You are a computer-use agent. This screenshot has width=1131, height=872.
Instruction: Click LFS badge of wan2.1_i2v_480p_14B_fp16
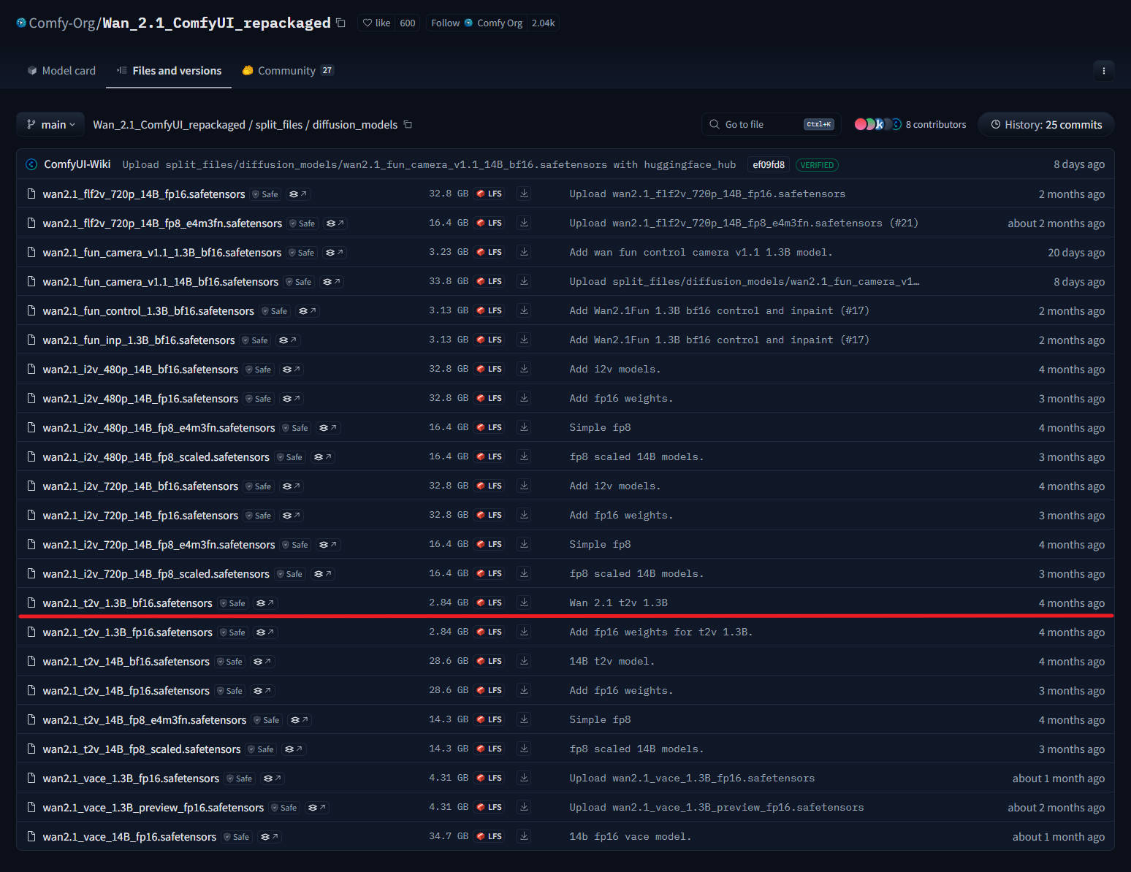click(490, 398)
